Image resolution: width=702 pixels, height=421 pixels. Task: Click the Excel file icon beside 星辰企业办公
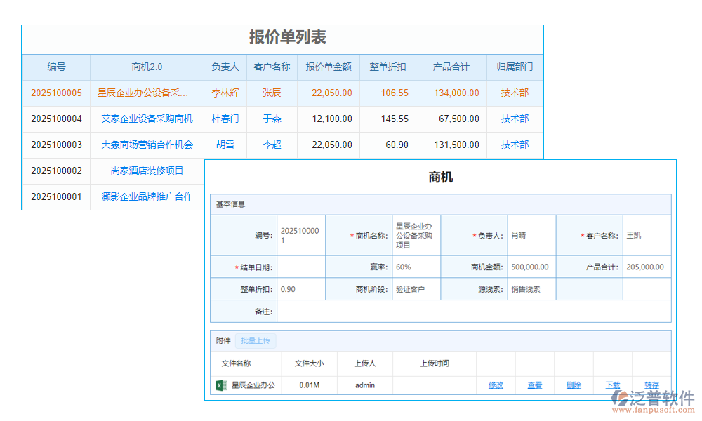point(220,385)
